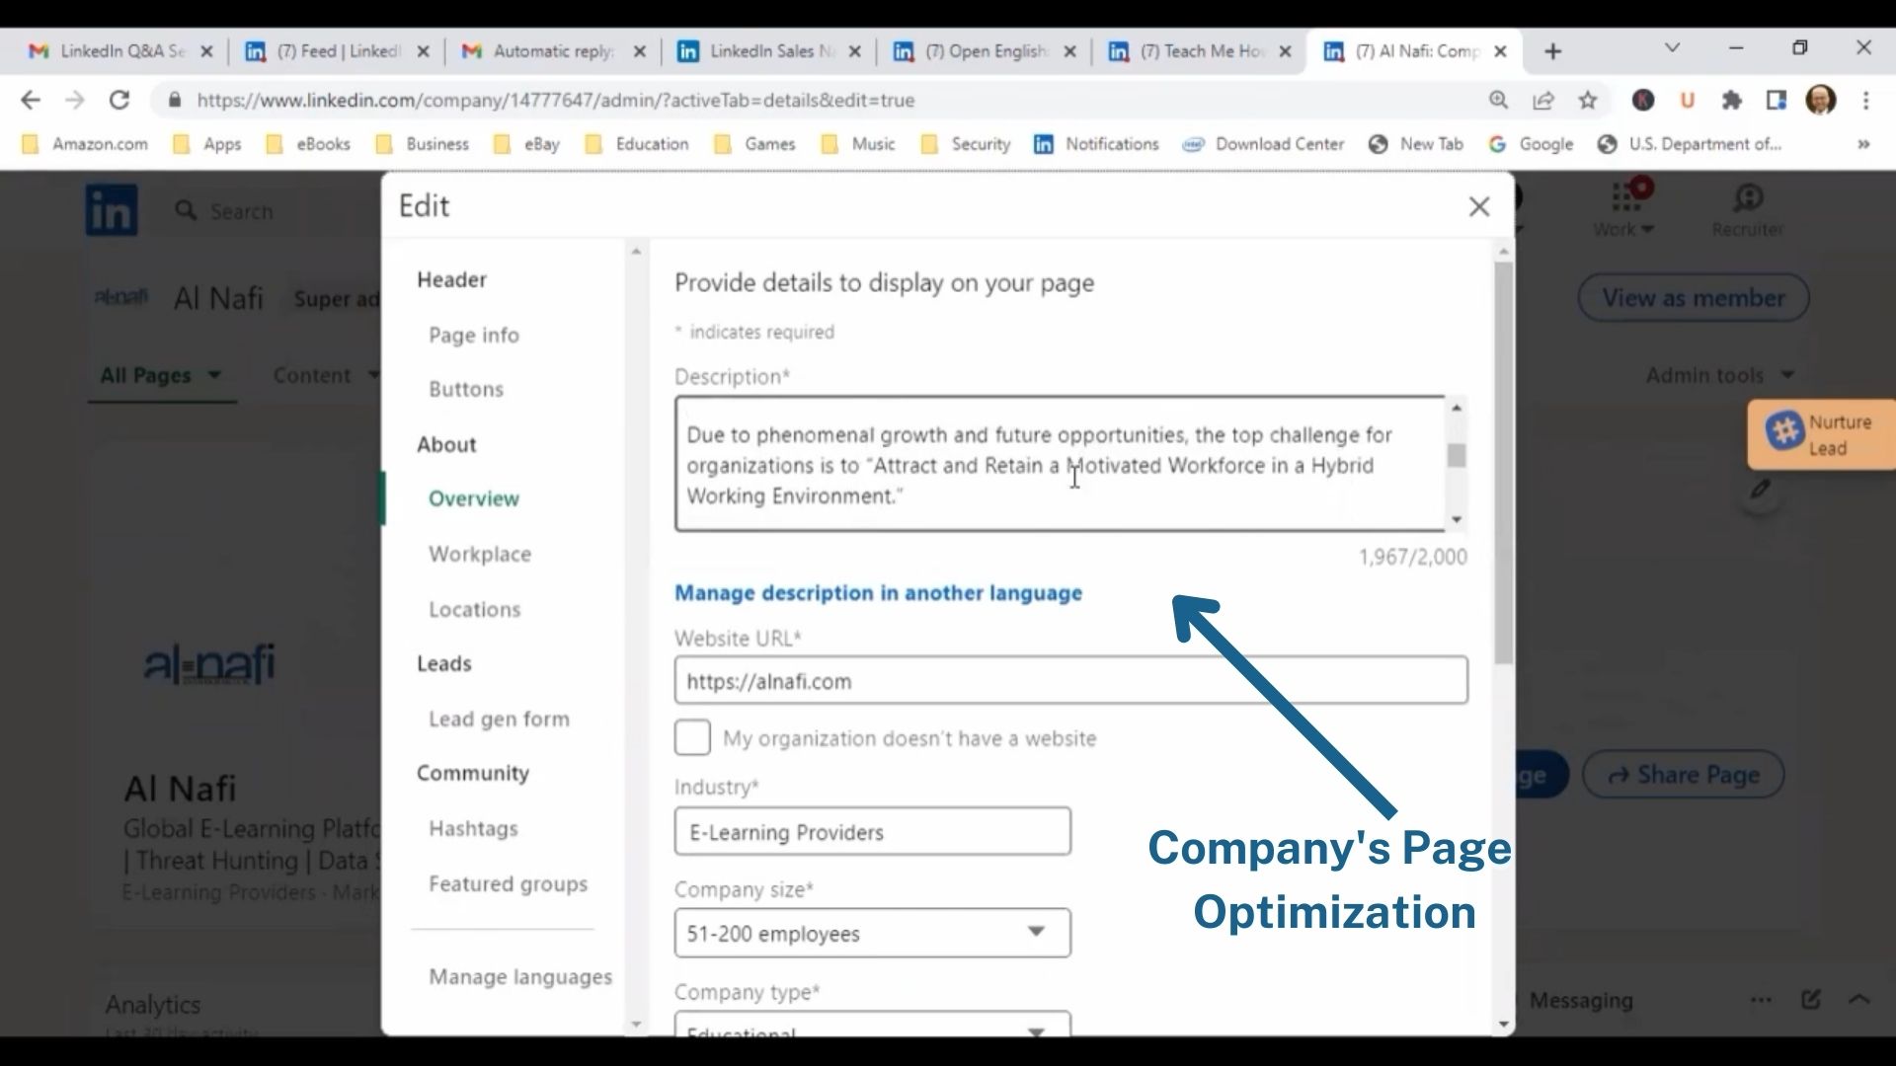Expand the Messaging panel chevron
This screenshot has width=1896, height=1066.
tap(1858, 1000)
